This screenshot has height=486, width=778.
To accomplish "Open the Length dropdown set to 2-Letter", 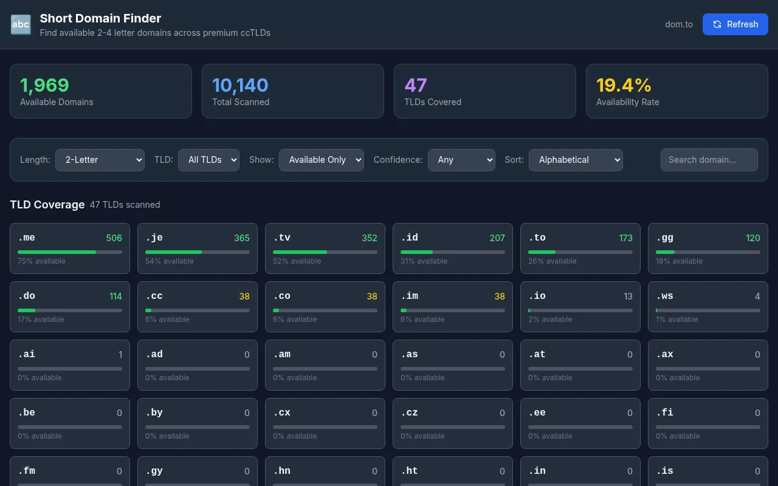I will point(100,160).
